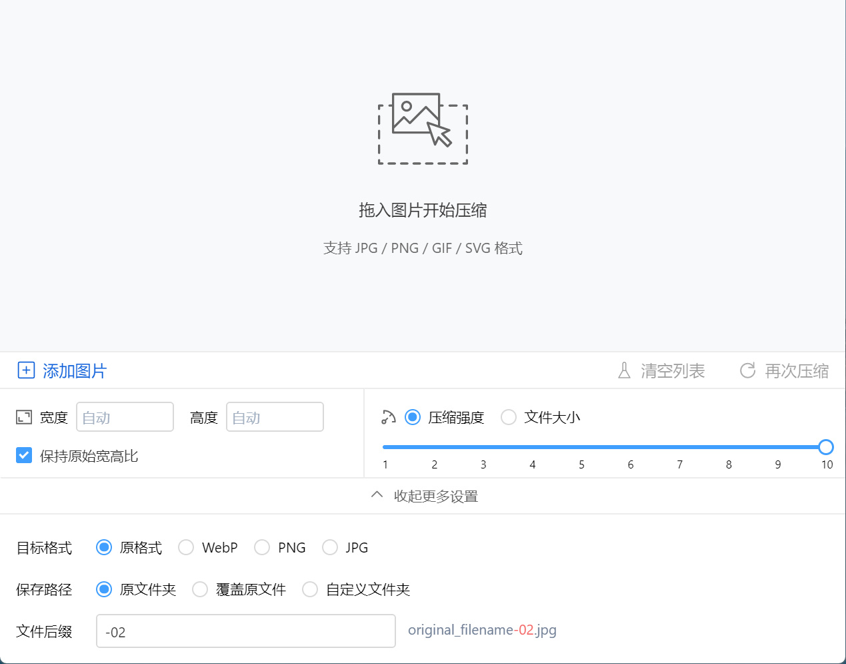Click the compression slider handle at 10
This screenshot has width=846, height=664.
coord(826,447)
